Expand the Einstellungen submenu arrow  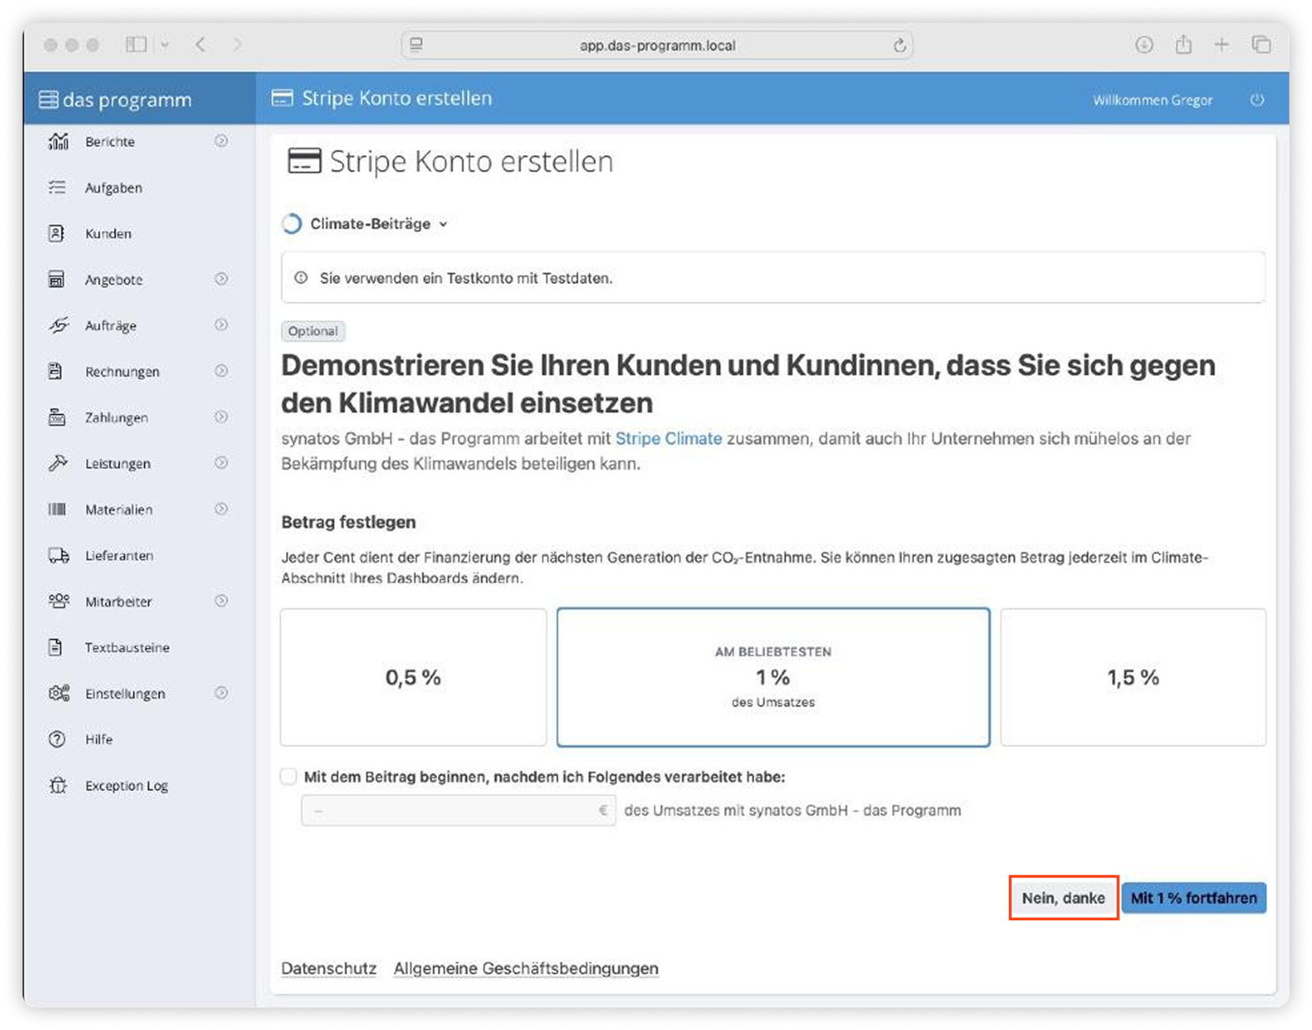coord(221,693)
